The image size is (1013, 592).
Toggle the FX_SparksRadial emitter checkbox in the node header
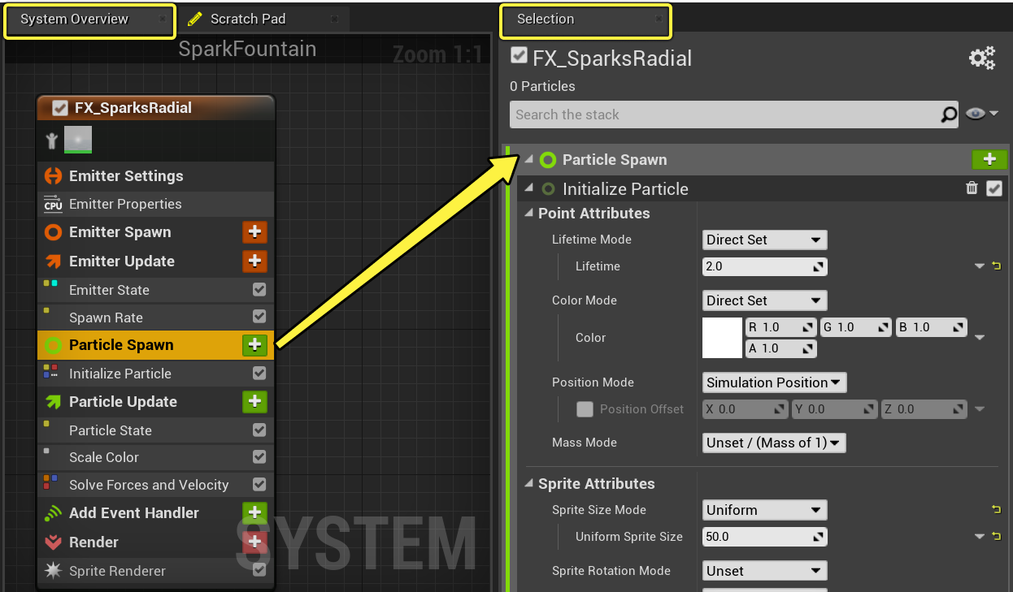tap(59, 108)
